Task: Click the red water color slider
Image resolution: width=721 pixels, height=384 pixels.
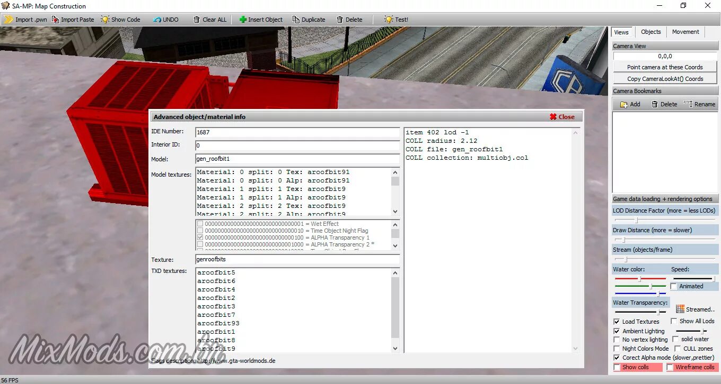Action: (x=640, y=279)
